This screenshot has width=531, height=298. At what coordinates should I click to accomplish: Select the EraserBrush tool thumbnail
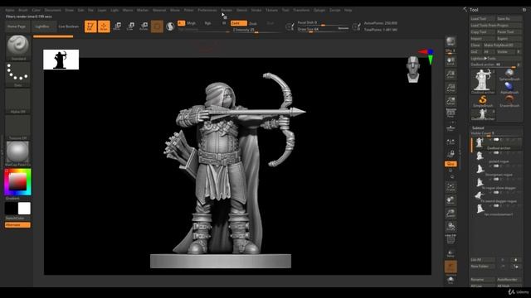click(509, 101)
